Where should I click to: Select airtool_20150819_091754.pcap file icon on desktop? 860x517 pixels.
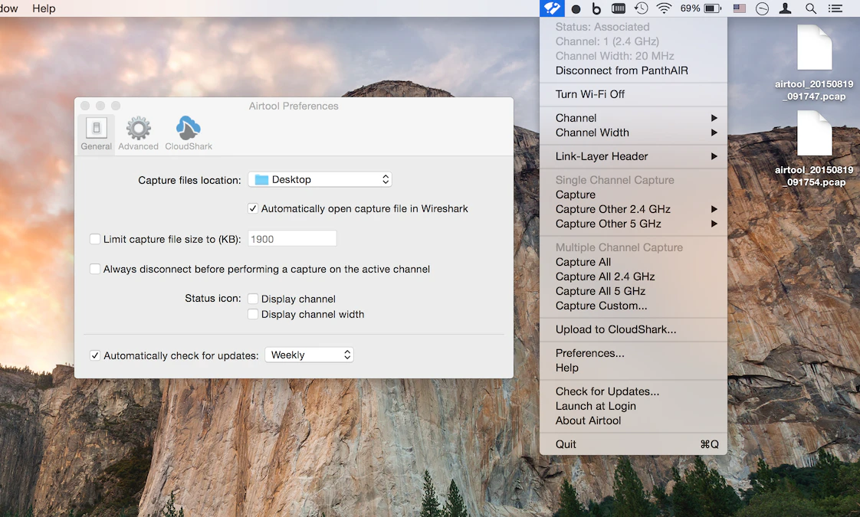tap(814, 133)
